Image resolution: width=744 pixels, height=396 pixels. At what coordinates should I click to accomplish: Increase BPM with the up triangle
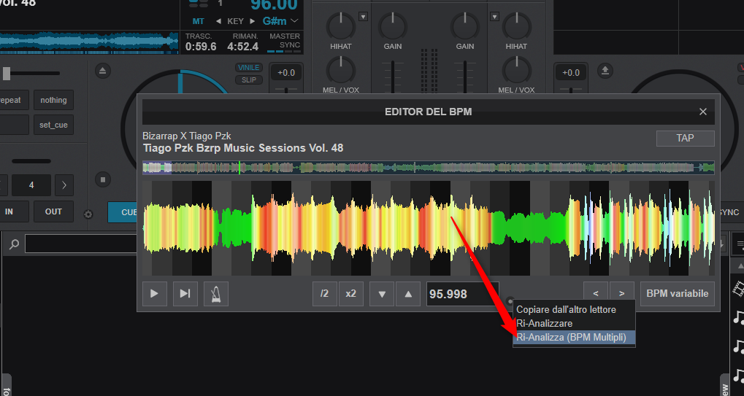click(x=408, y=294)
